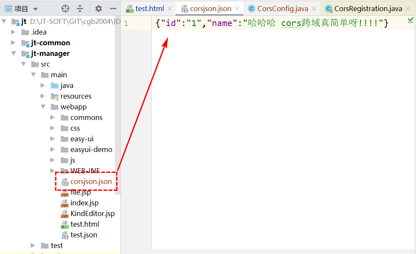Select the jt project root in tree
416x254 pixels.
point(24,21)
